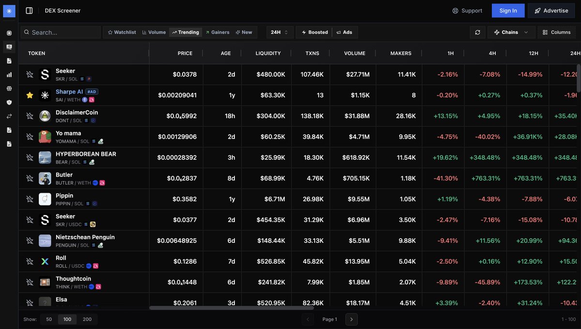Go to the next page with the right arrow

[x=352, y=319]
